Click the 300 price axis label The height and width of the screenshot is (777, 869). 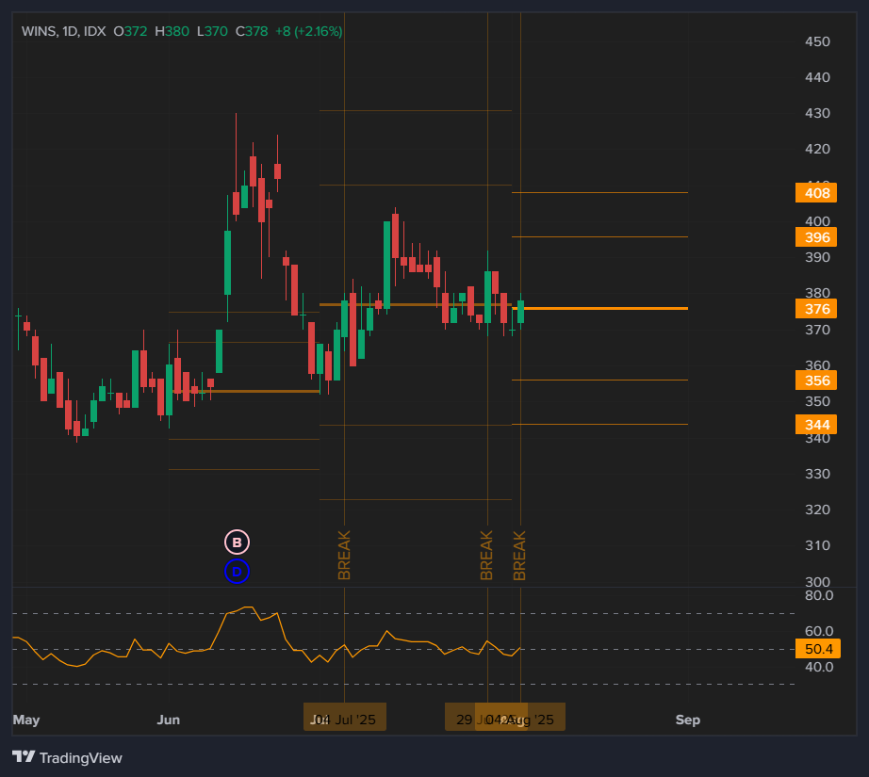(x=817, y=581)
